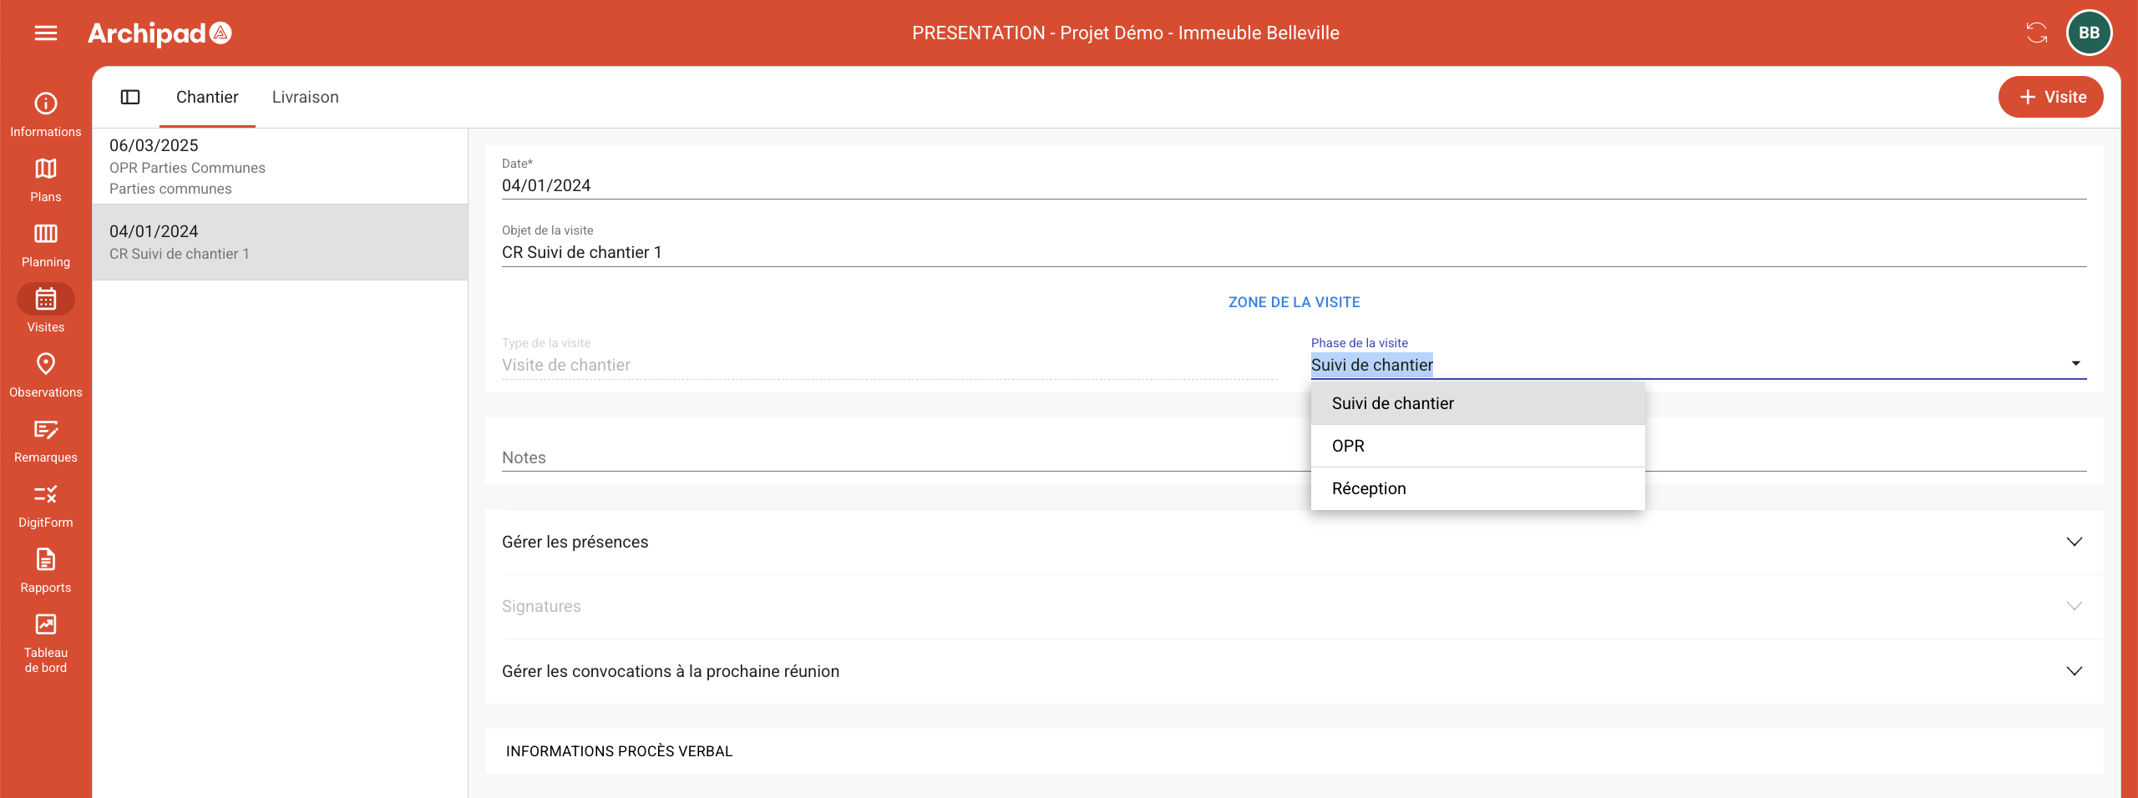Expand Gérer les présences section
This screenshot has width=2138, height=798.
point(1293,542)
